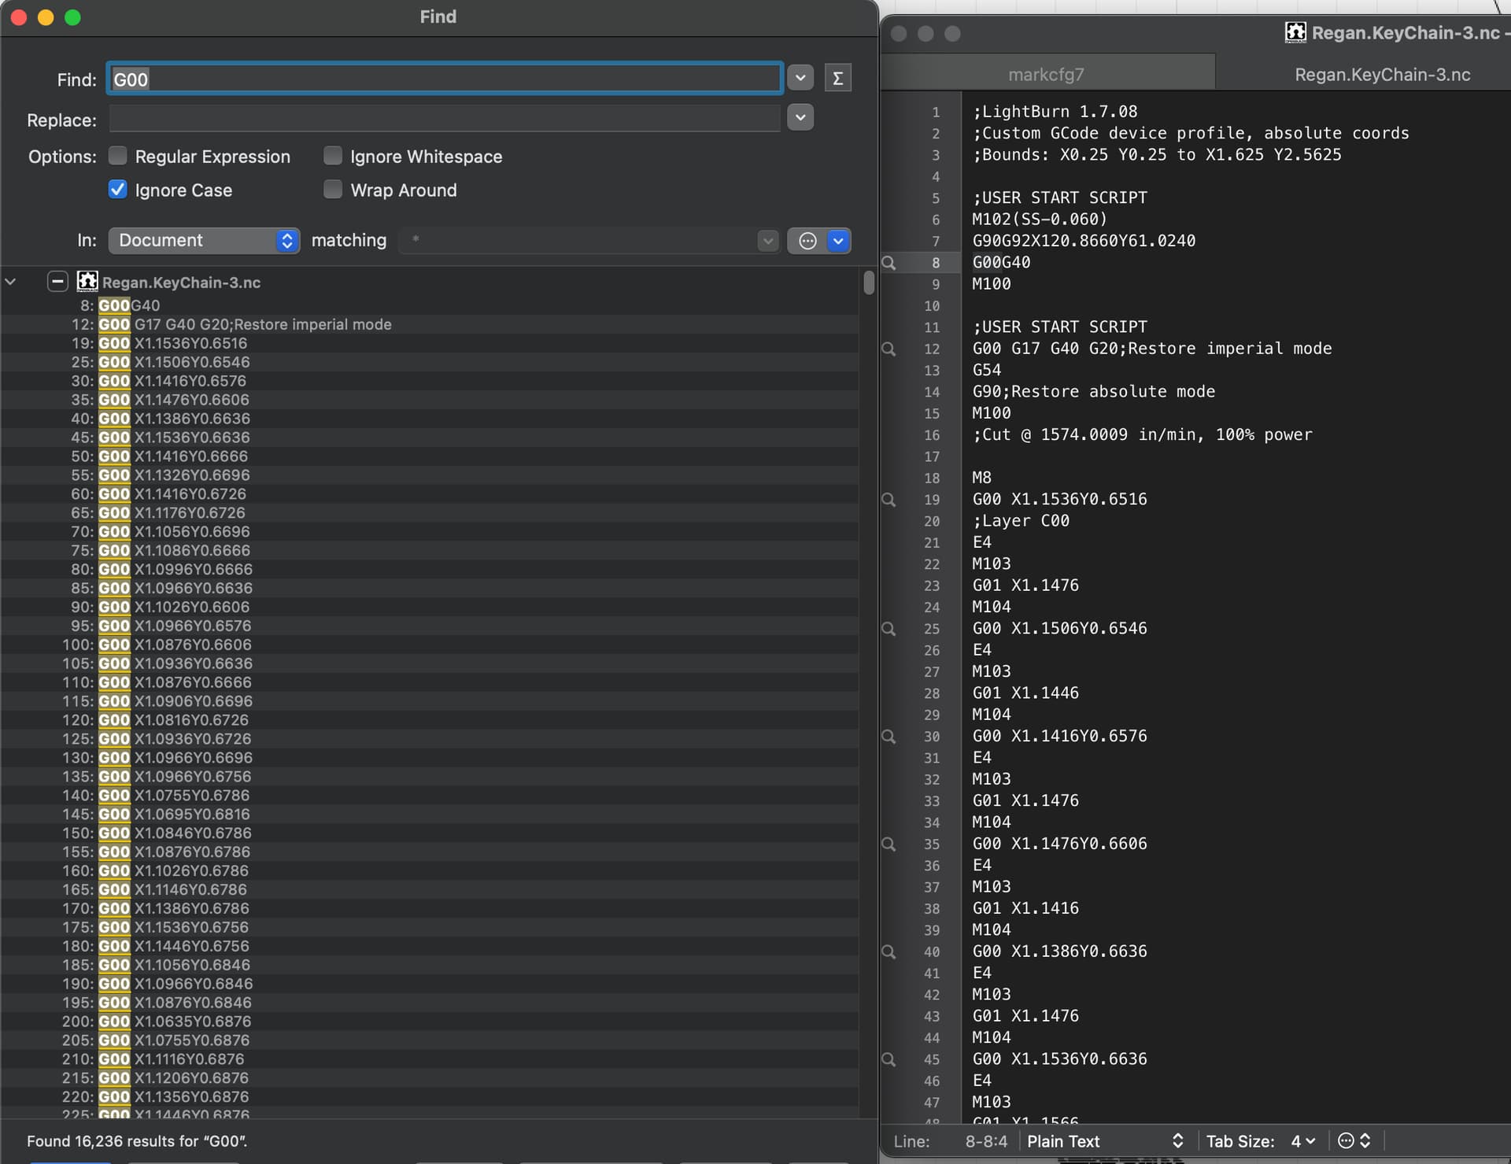Click the ellipsis bundle menu in status bar

(1354, 1141)
